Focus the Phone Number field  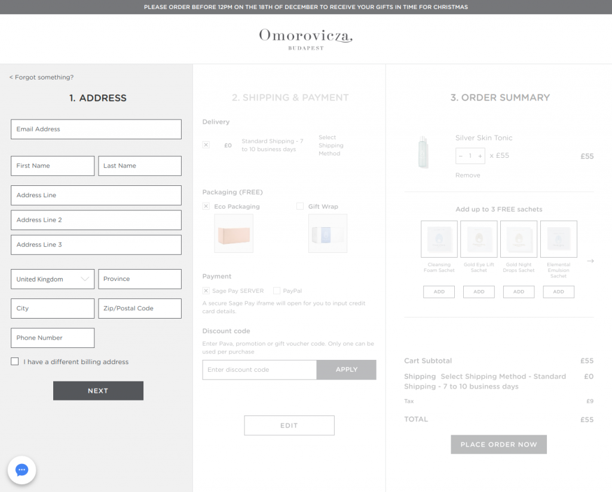53,338
